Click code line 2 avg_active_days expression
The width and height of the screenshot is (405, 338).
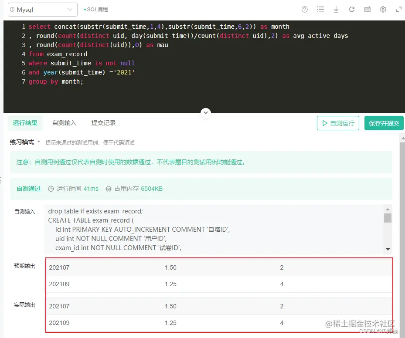coord(188,36)
